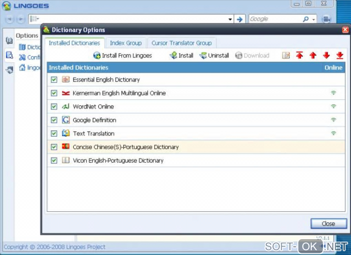The width and height of the screenshot is (351, 255).
Task: Open Configuration link in Options panel
Action: (30, 57)
